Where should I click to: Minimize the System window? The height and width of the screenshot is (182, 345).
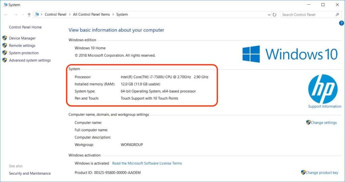pos(309,5)
